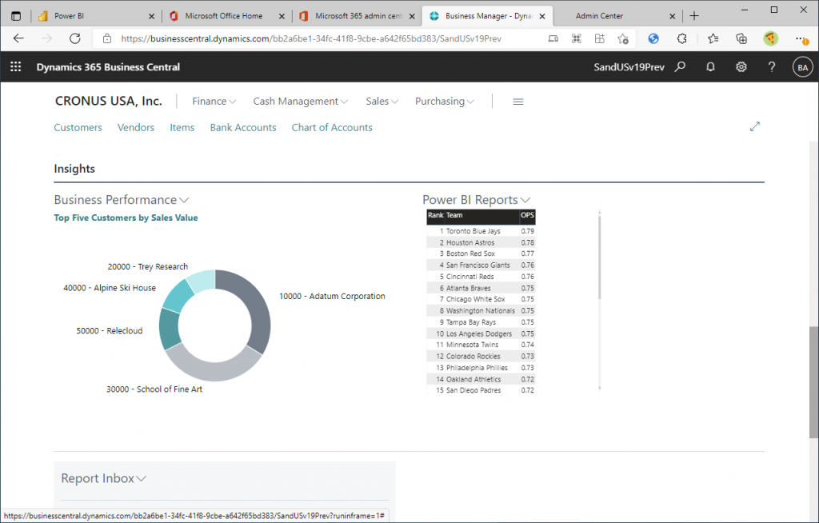Expand the Cash Management menu
Screen dimensions: 819x523
click(x=301, y=102)
